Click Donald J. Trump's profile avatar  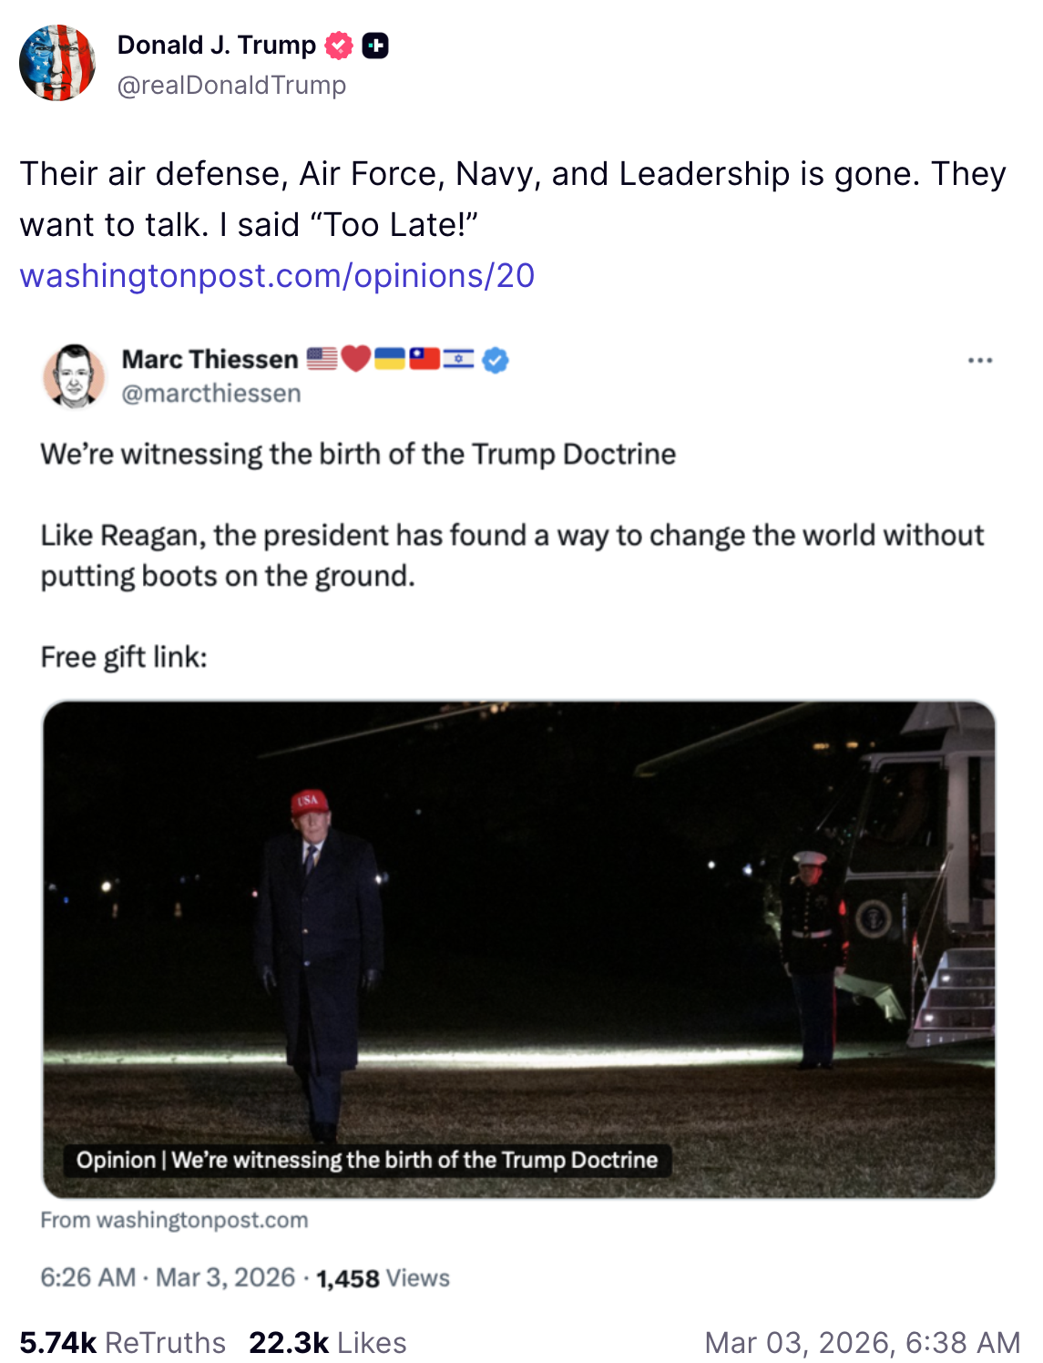tap(57, 63)
